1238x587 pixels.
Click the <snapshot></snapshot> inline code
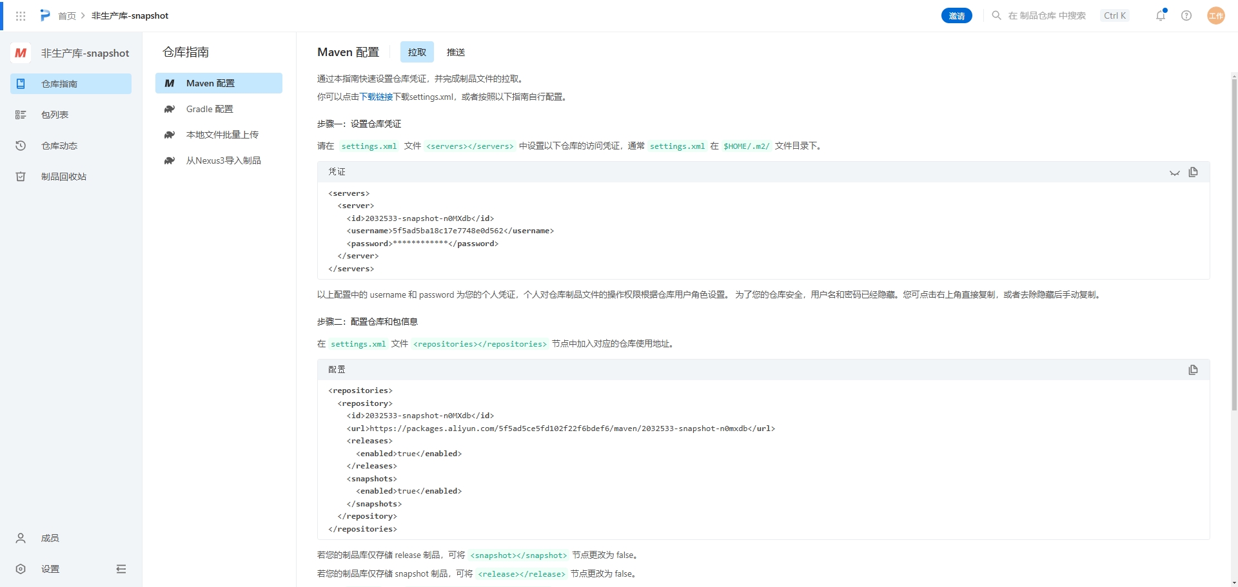click(518, 555)
